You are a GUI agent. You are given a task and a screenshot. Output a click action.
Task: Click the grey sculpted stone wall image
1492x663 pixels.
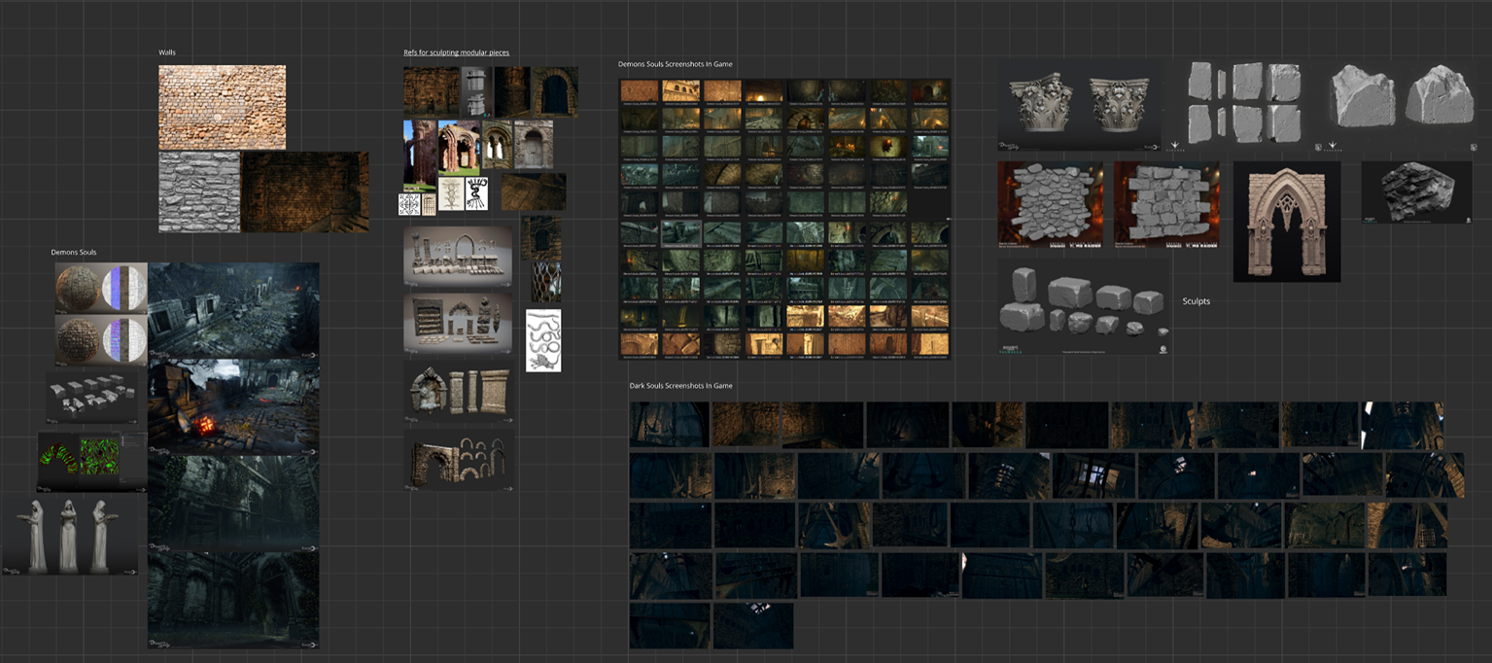[199, 192]
